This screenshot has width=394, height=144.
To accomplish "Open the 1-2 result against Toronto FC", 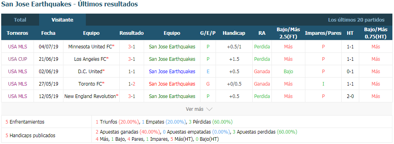I will [x=132, y=84].
